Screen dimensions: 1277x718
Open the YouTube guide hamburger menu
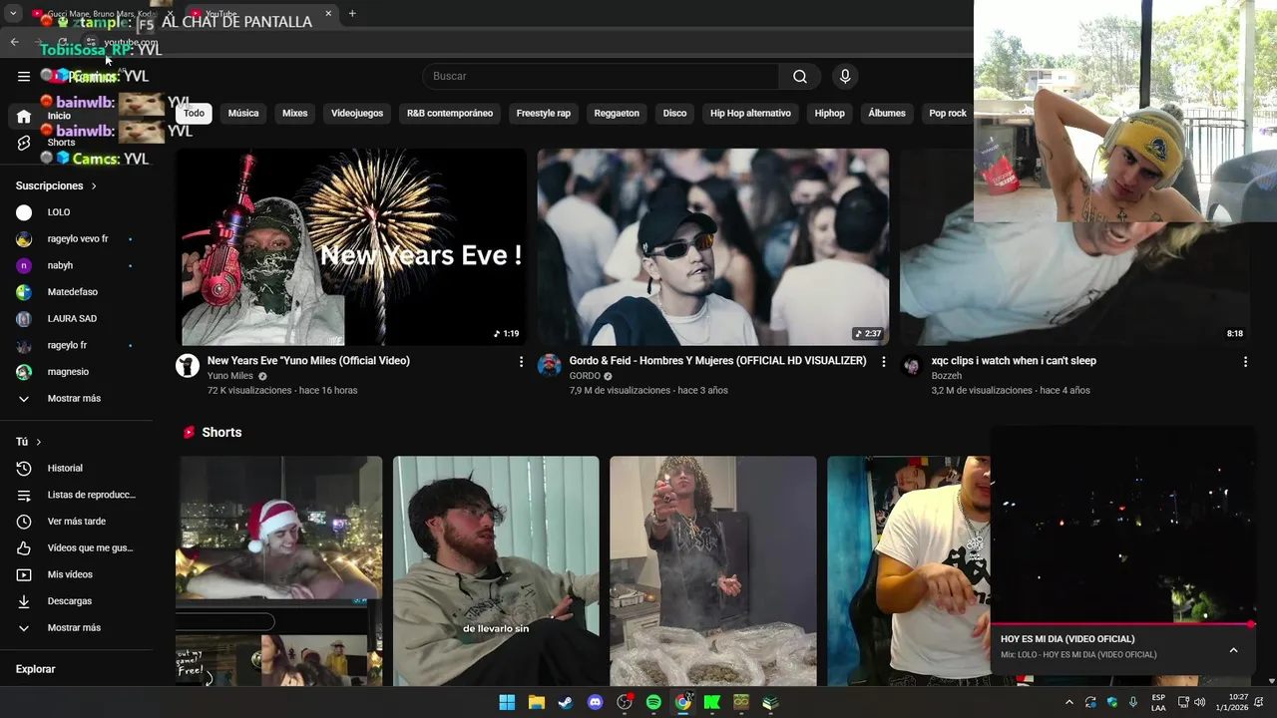click(24, 76)
